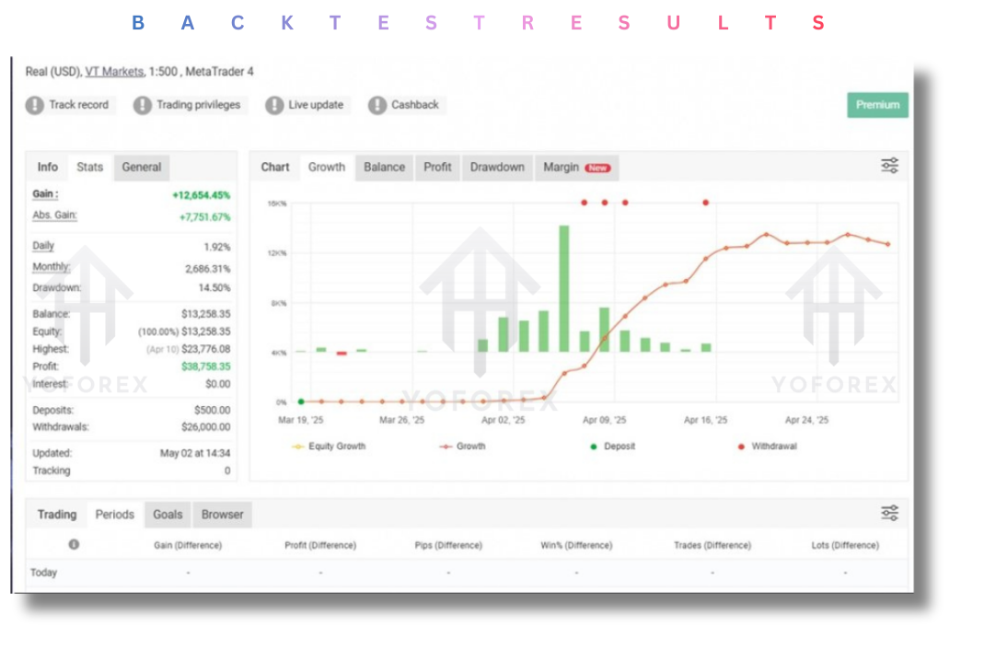Click the green Premium button
Image resolution: width=996 pixels, height=651 pixels.
pos(877,105)
